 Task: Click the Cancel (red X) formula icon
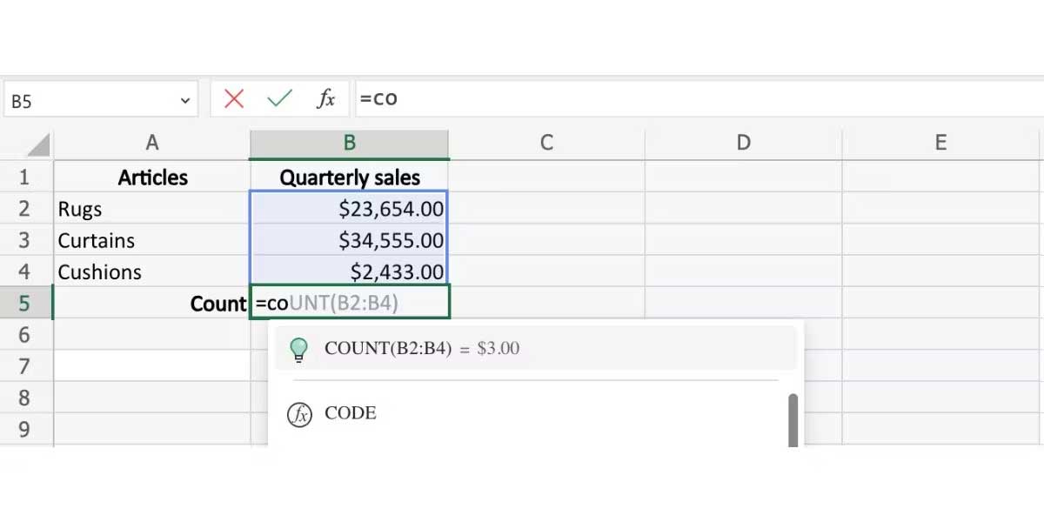(x=233, y=98)
